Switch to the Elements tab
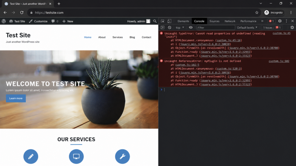The image size is (296, 166). pos(183,21)
